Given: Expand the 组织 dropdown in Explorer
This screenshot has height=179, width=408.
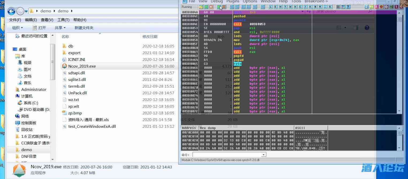Looking at the screenshot, I should coord(18,28).
